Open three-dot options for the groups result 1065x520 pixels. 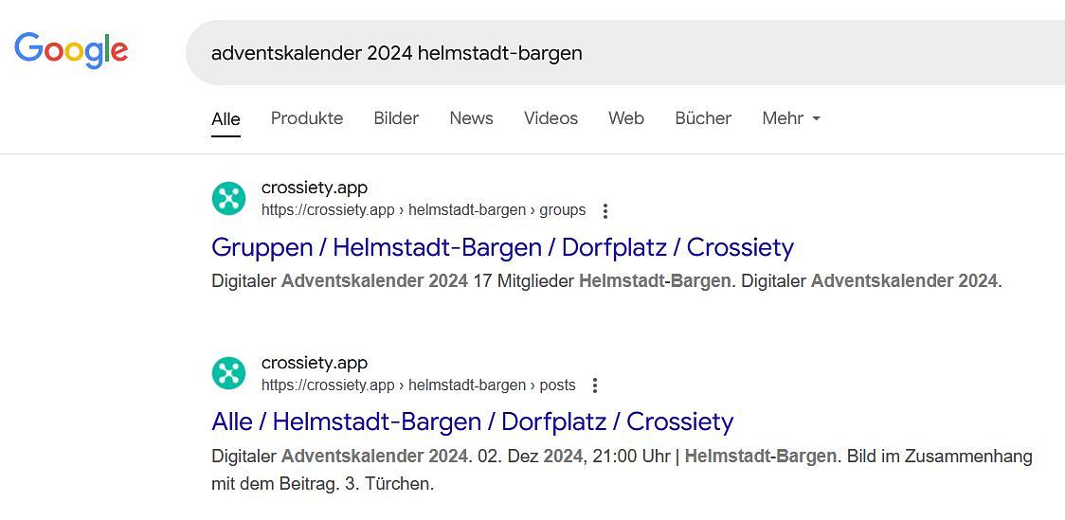605,211
